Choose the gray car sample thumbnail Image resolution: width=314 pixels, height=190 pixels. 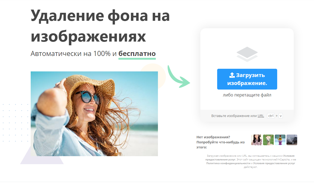click(x=292, y=140)
